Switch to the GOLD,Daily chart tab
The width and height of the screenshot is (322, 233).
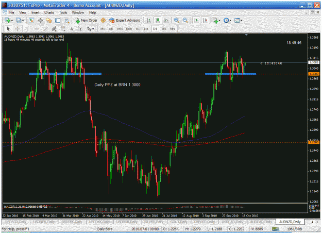179,222
